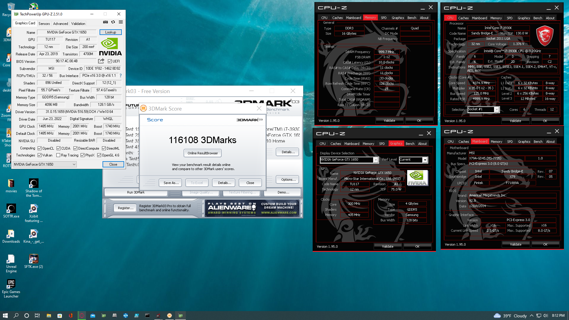The image size is (569, 320).
Task: Toggle UEFI checkbox in GPU-Z
Action: (110, 61)
